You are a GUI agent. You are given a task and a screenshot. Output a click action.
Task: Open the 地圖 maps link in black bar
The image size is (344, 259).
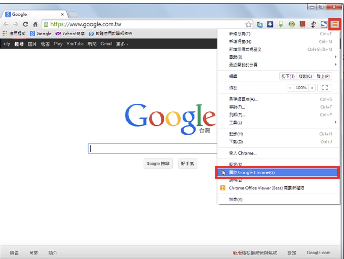45,44
